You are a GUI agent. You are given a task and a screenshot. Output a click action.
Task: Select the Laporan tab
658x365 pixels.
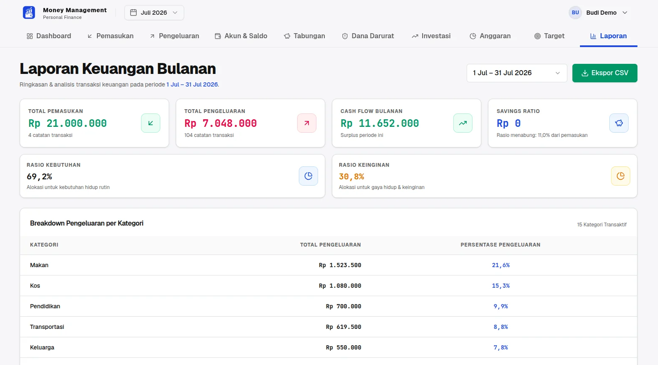pyautogui.click(x=608, y=36)
